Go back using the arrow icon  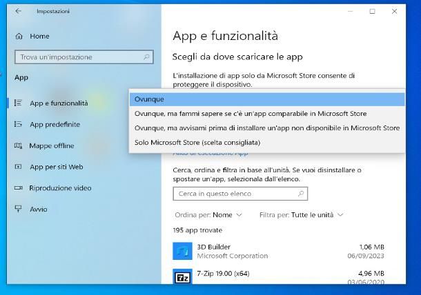coord(18,11)
